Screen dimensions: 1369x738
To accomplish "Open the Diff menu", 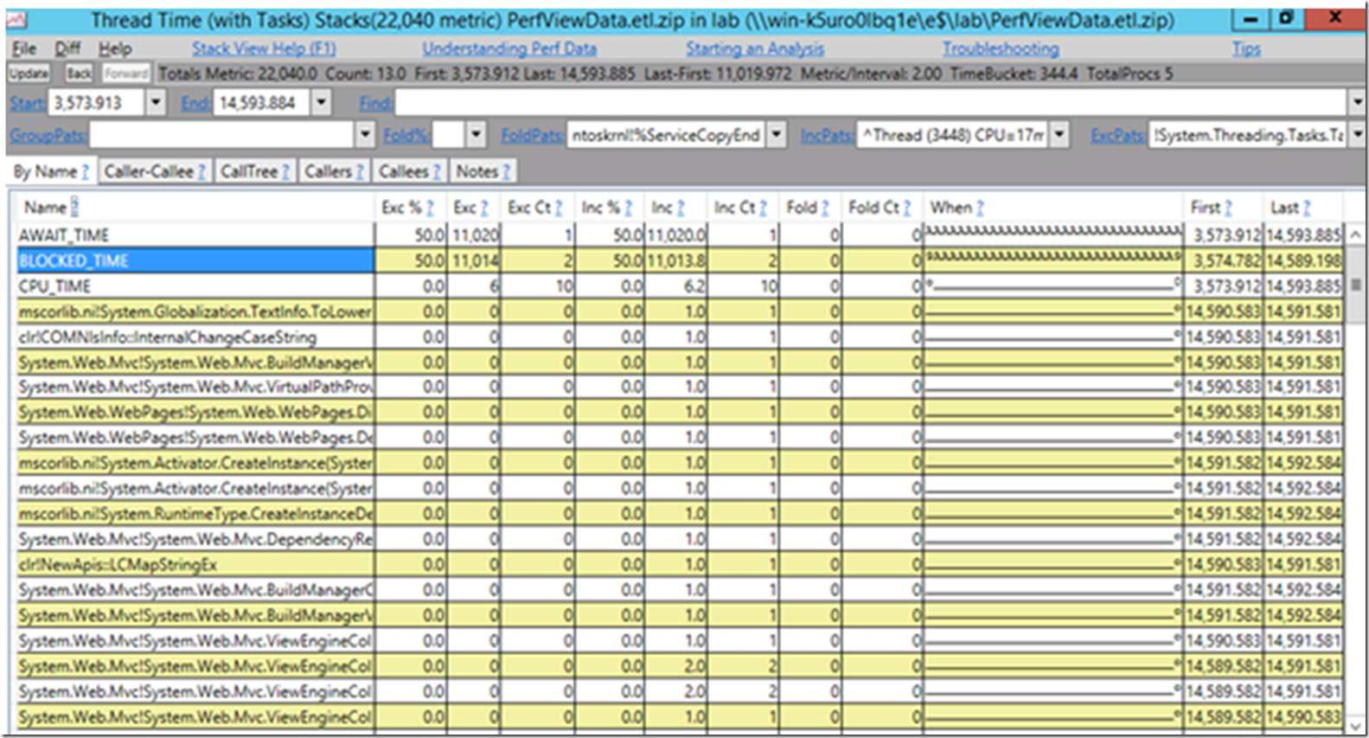I will [67, 48].
